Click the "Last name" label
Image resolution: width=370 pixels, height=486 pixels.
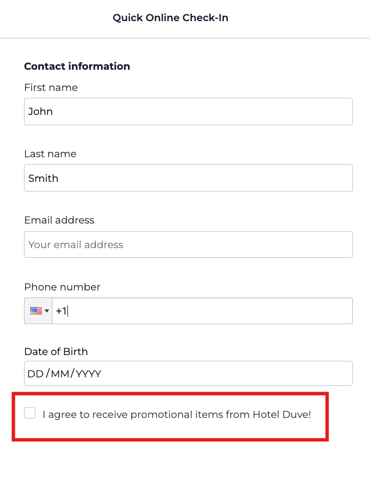pyautogui.click(x=50, y=154)
